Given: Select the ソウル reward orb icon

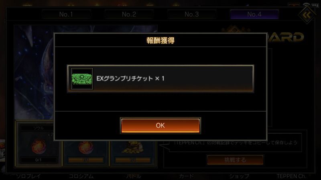Looking at the screenshot, I should (x=39, y=146).
